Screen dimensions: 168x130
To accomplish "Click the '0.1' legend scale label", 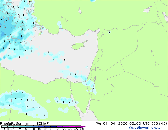I will coord(3,129).
